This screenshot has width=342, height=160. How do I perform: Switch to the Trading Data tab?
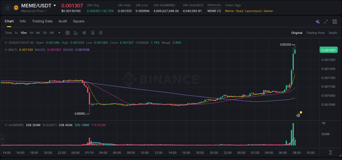coord(42,21)
